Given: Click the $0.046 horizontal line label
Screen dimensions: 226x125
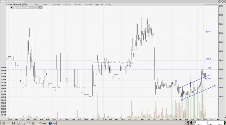Looking at the screenshot, I should (209, 59).
